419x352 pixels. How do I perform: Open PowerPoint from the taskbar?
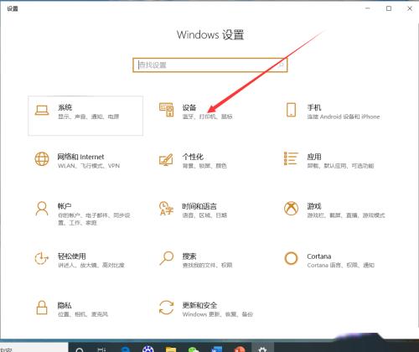(239, 349)
